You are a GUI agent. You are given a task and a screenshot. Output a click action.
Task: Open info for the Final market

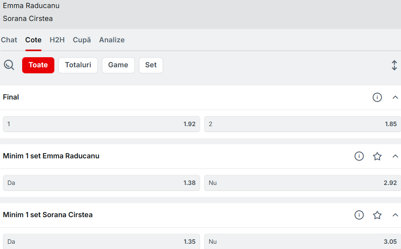[377, 98]
